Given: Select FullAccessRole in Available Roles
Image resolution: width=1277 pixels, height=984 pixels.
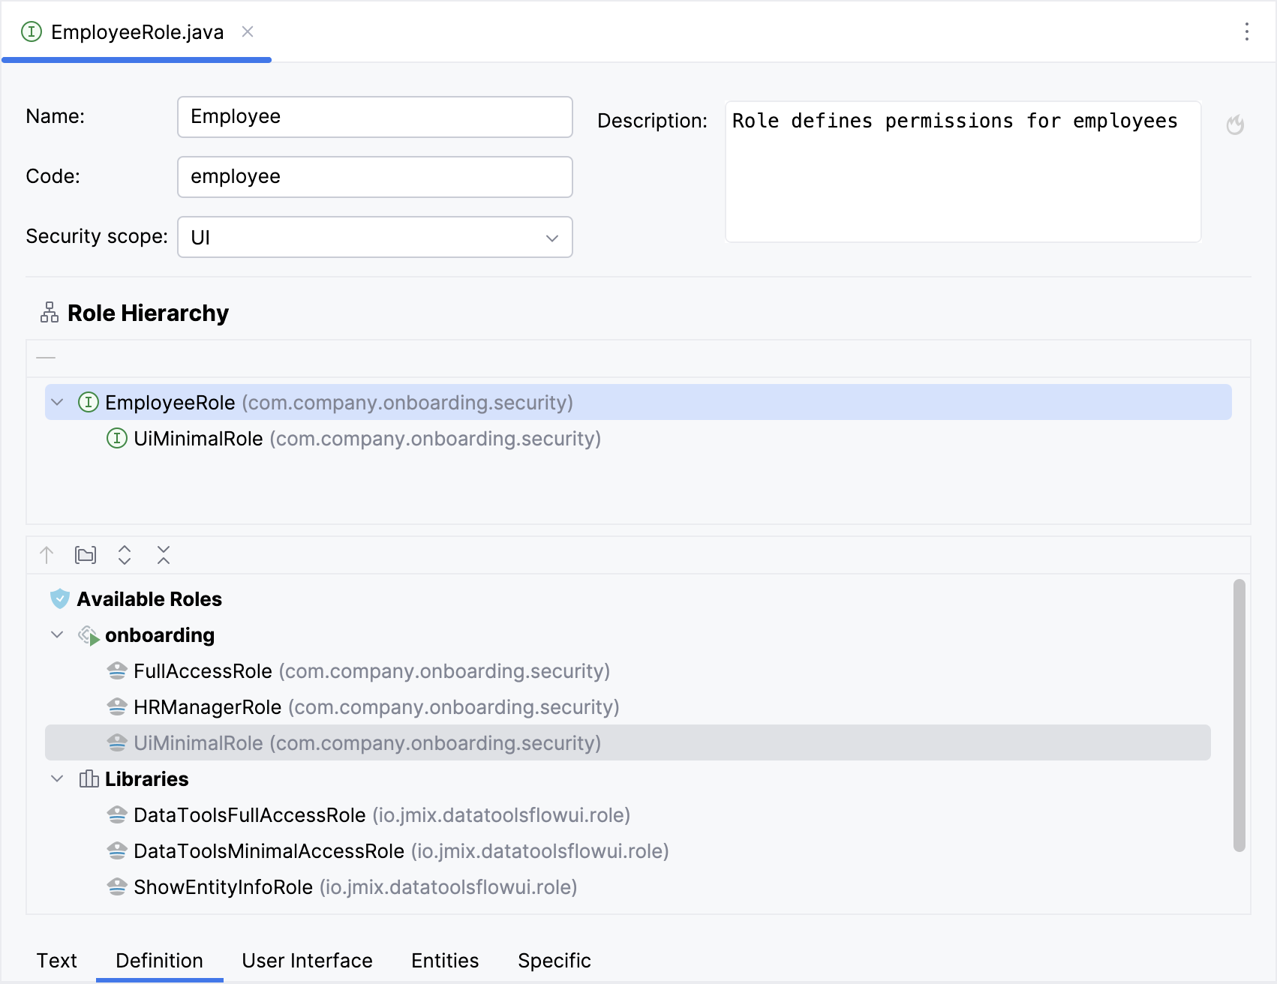Looking at the screenshot, I should click(x=203, y=671).
